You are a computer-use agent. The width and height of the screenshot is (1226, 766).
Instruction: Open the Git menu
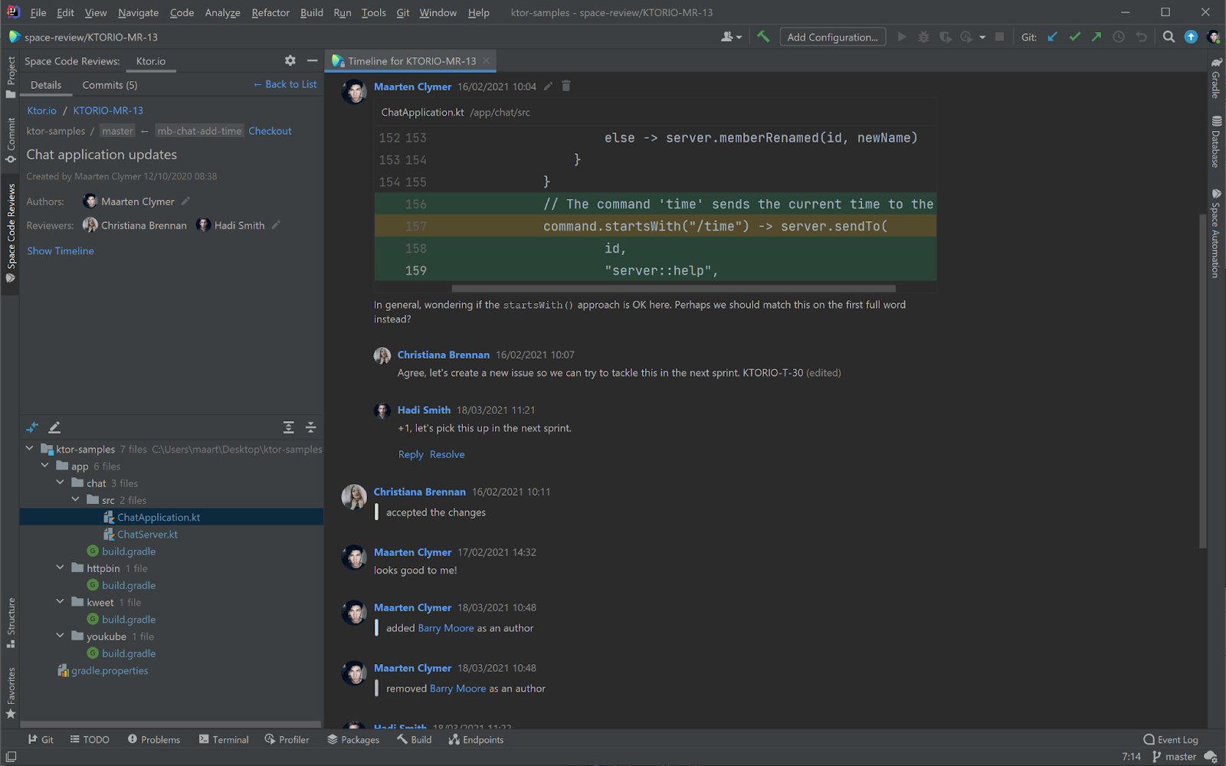402,12
